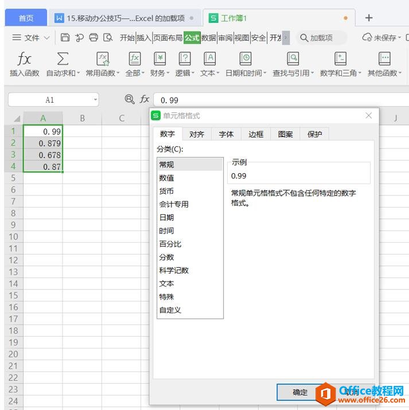Click the Save icon in quick toolbar

point(65,38)
